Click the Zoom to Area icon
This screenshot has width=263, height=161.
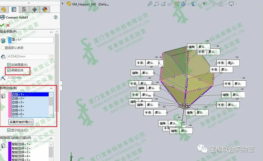pos(157,4)
